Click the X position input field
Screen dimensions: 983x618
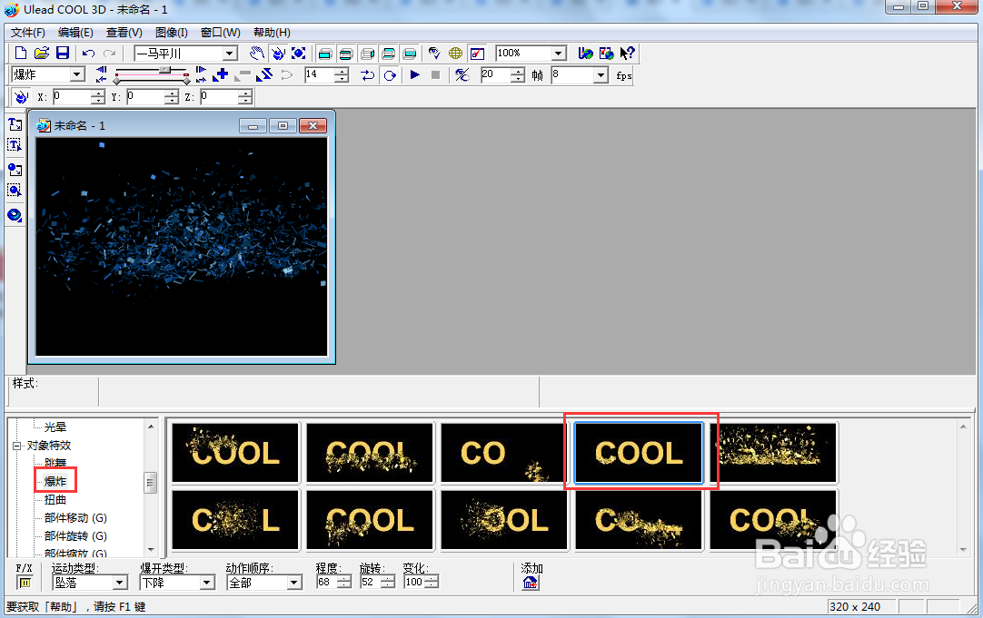click(x=72, y=96)
